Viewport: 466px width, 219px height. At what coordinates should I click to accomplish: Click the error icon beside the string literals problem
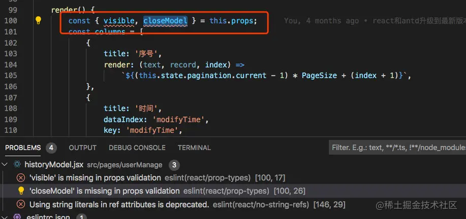tap(21, 204)
